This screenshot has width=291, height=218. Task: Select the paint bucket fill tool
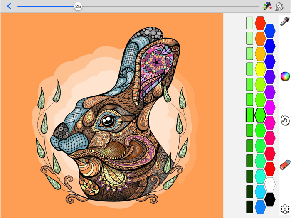tap(279, 7)
